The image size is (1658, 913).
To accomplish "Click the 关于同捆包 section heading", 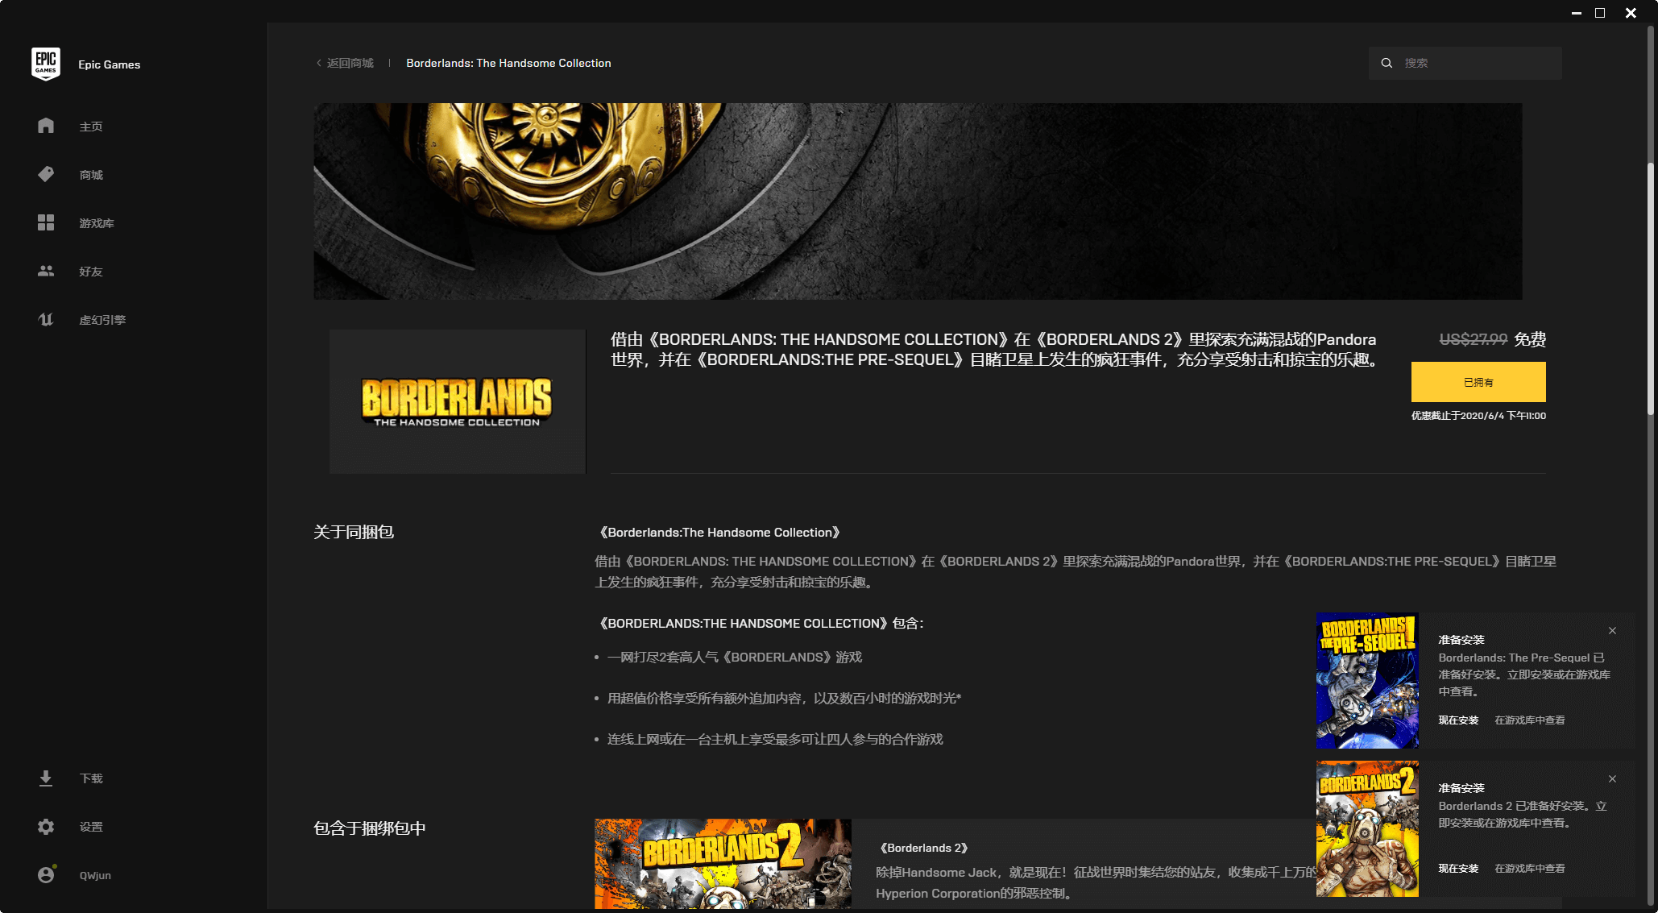I will coord(354,532).
